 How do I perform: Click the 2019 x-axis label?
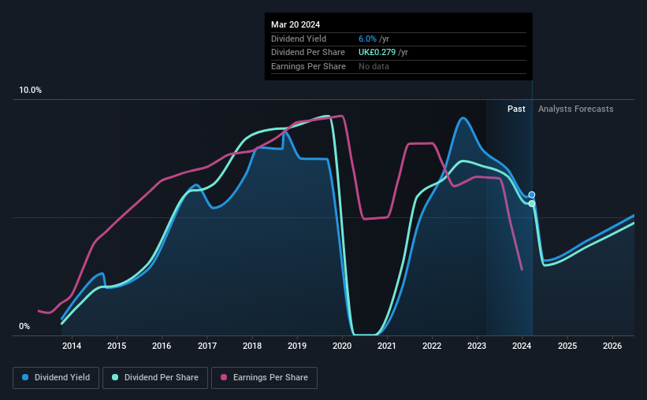click(x=297, y=346)
